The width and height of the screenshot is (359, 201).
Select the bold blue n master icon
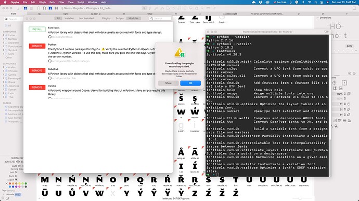(x=50, y=8)
